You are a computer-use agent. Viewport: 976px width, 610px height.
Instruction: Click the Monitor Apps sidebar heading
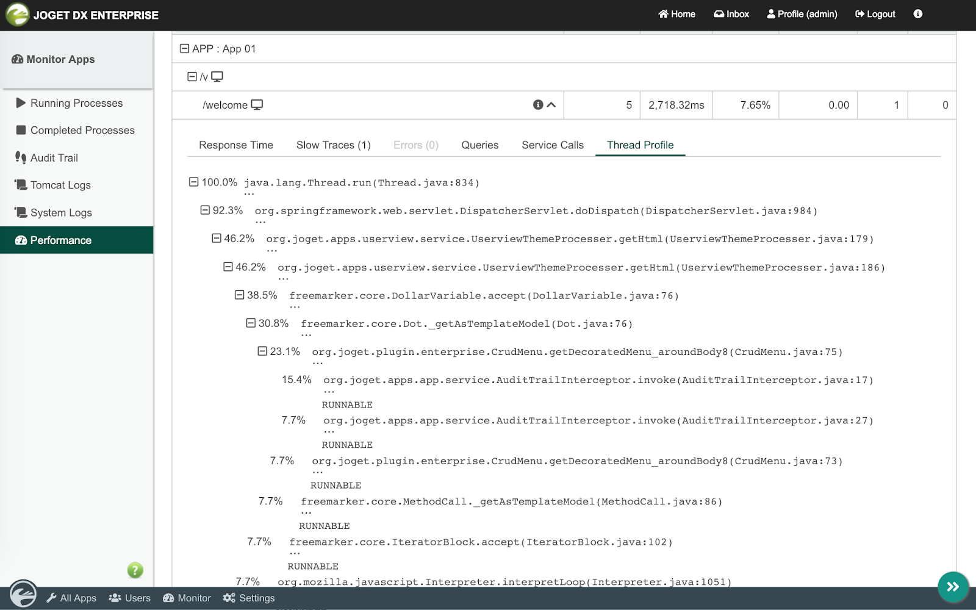(x=54, y=59)
